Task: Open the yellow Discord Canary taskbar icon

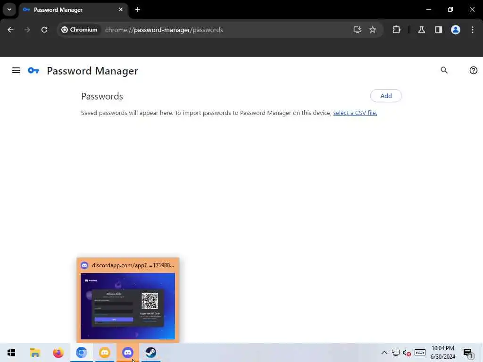Action: point(104,353)
